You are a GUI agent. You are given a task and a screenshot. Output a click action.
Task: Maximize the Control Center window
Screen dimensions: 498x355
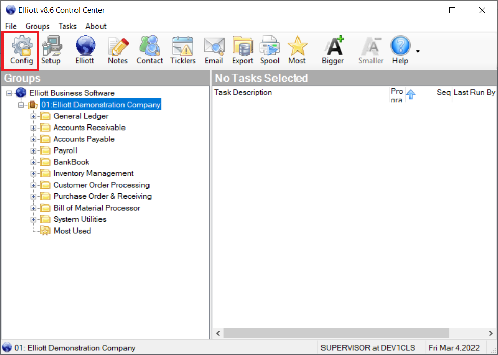coord(452,10)
